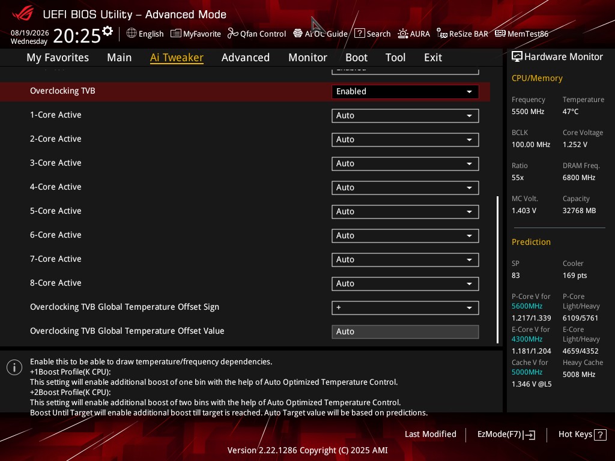This screenshot has height=461, width=615.
Task: Launch AI OC Guide brain icon
Action: (x=298, y=34)
